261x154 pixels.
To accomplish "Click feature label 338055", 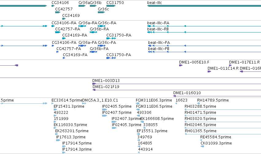I will [x=151, y=125].
